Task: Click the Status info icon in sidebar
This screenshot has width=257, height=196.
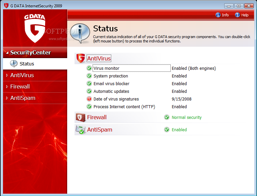Action: [14, 63]
